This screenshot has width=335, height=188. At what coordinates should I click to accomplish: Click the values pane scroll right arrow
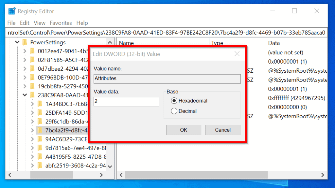click(323, 175)
